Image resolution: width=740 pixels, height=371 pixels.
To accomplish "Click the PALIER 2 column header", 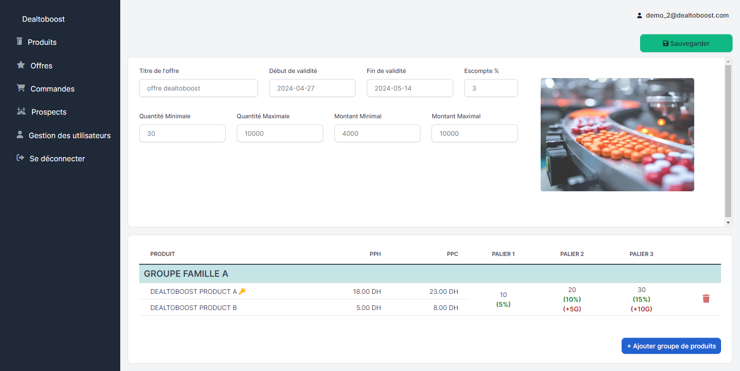I will 572,254.
